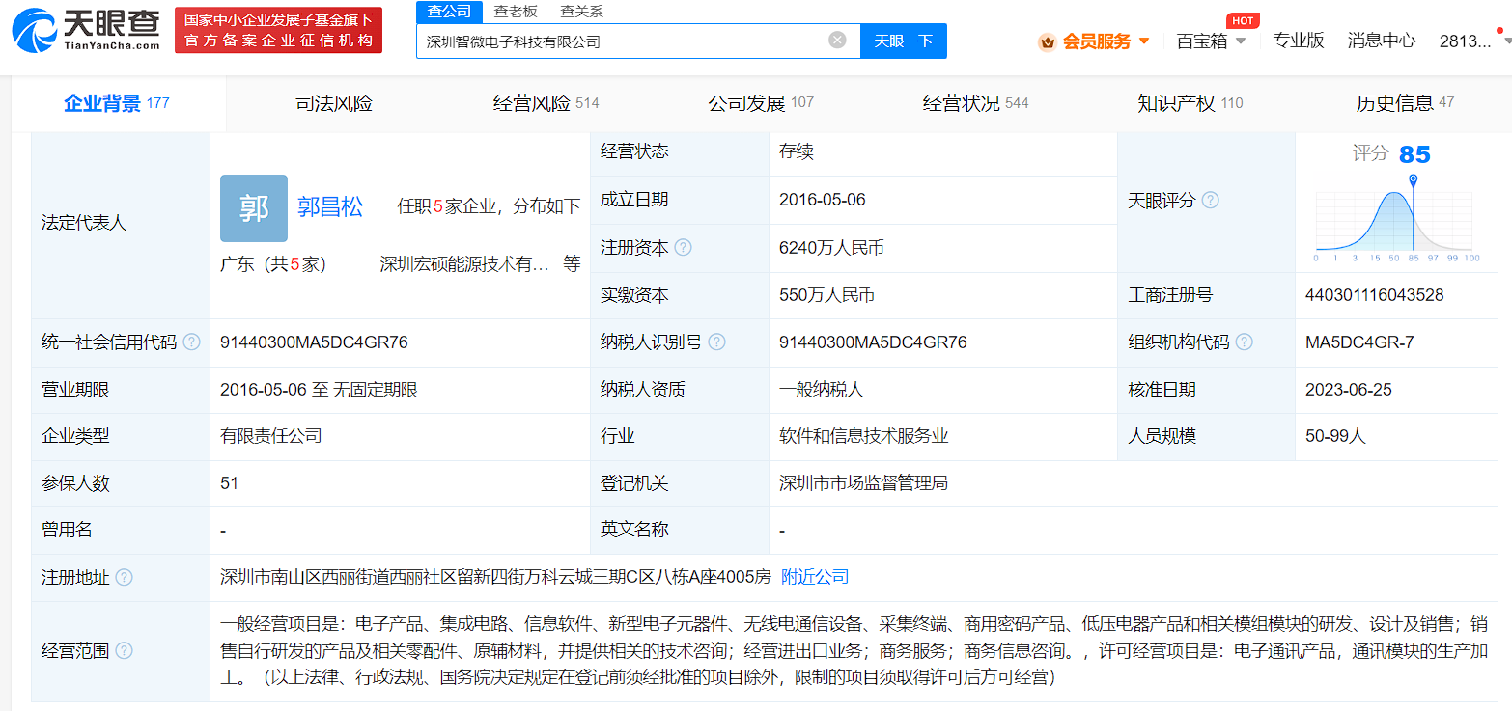This screenshot has width=1512, height=711.
Task: Select the 核准日期 2023-06-25 value
Action: 1349,390
